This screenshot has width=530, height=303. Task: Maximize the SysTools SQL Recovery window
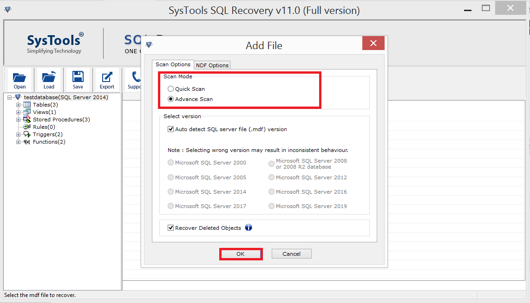tap(486, 8)
